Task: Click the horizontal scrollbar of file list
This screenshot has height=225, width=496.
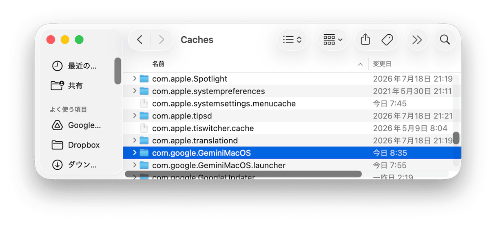Action: point(243,174)
